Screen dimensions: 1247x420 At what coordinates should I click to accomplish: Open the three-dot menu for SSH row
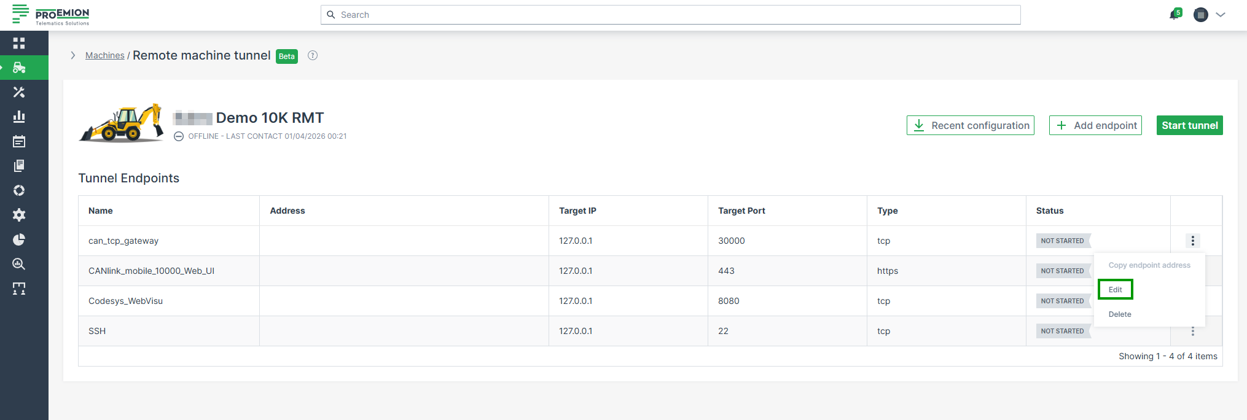[1192, 332]
